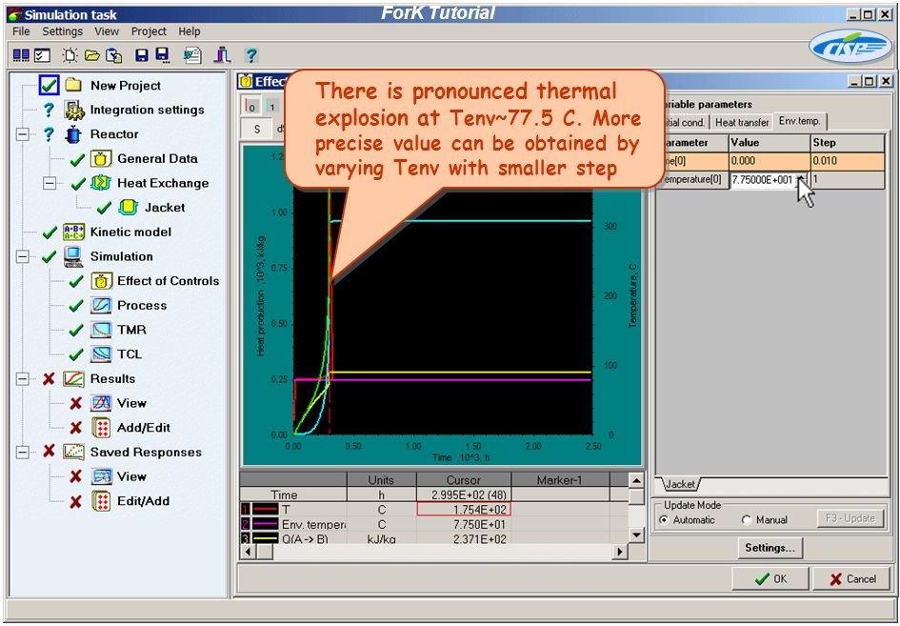Click the Heat Exchange arrows icon

(101, 183)
